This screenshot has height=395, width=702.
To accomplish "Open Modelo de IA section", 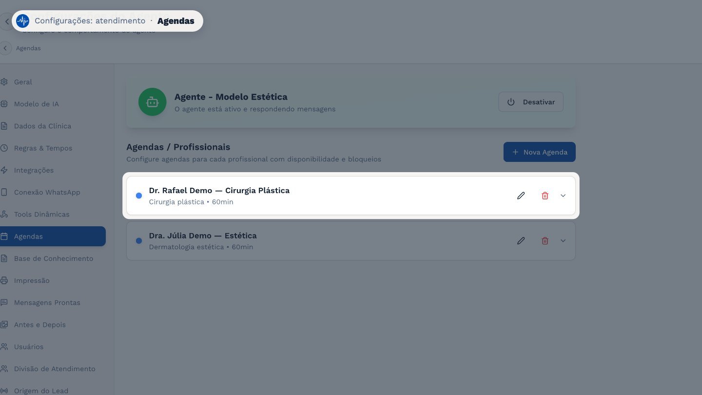I will click(53, 104).
